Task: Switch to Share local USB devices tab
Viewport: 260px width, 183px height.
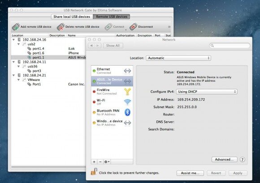Action: click(72, 17)
